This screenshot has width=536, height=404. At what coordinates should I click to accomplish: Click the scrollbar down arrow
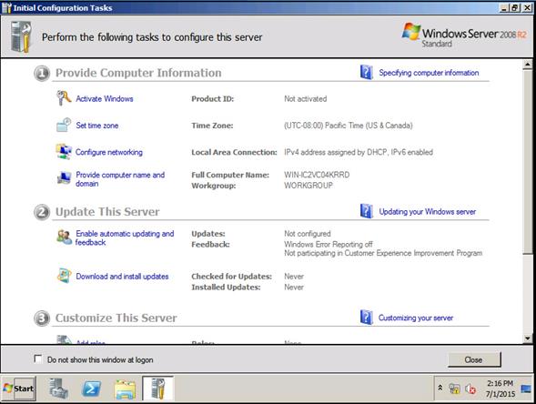pos(528,338)
